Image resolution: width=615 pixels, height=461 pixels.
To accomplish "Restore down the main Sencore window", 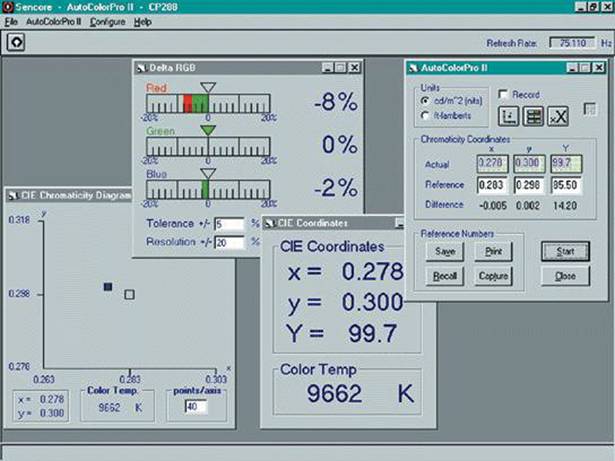I will [593, 7].
